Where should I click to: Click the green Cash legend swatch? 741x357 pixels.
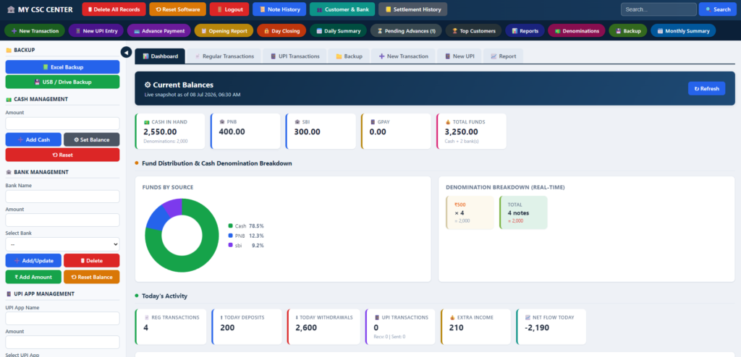[x=231, y=225]
